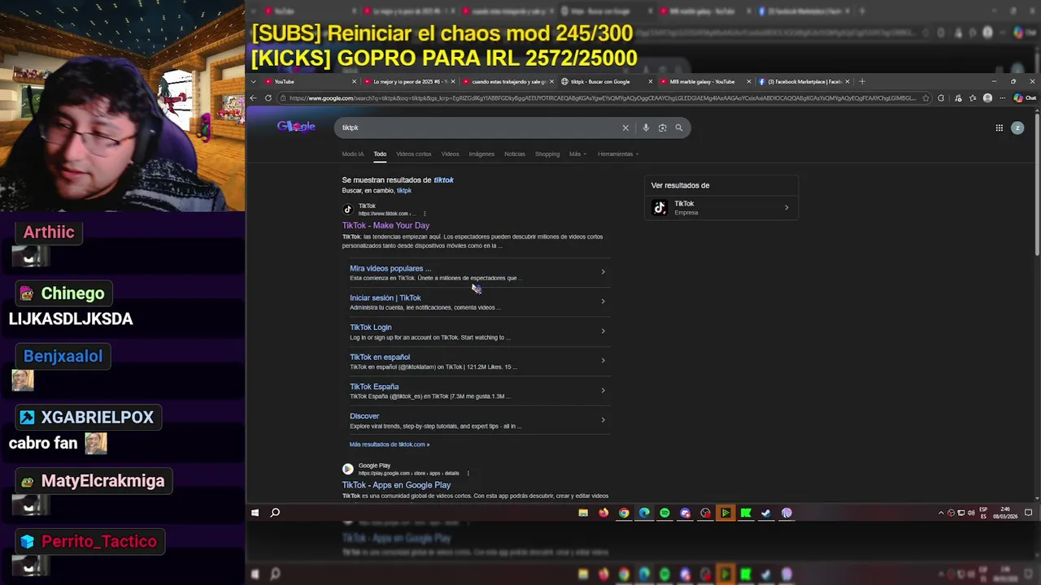The width and height of the screenshot is (1041, 585).
Task: Open the Google account avatar
Action: pos(1017,128)
